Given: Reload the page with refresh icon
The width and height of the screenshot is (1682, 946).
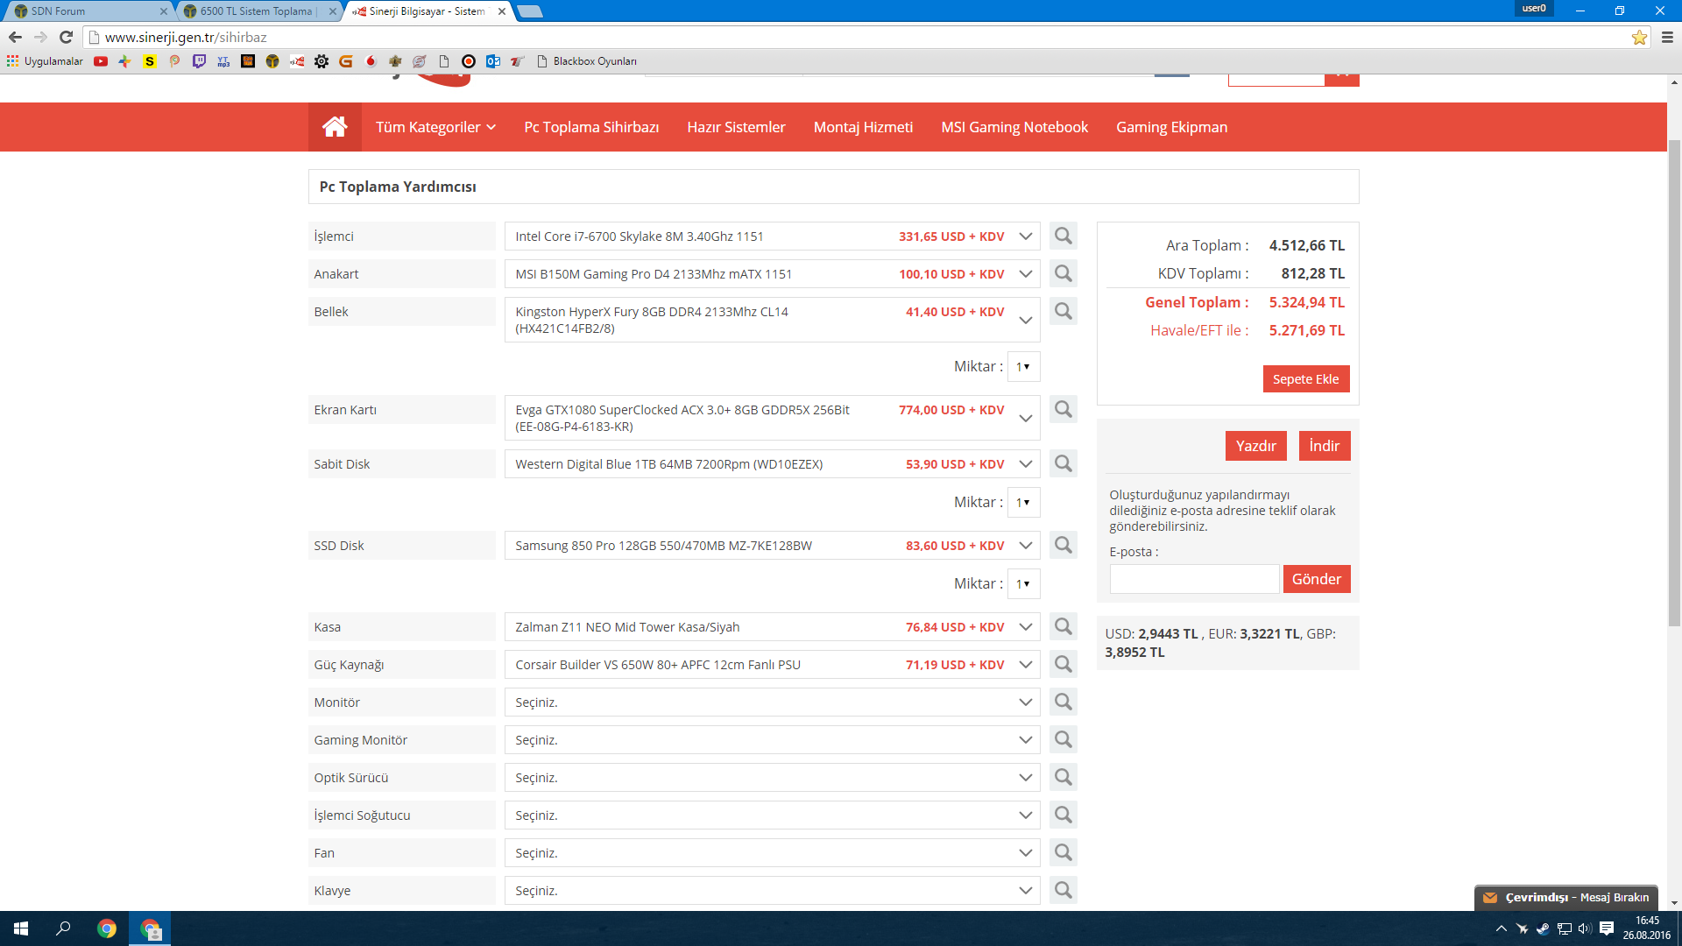Looking at the screenshot, I should pyautogui.click(x=66, y=37).
